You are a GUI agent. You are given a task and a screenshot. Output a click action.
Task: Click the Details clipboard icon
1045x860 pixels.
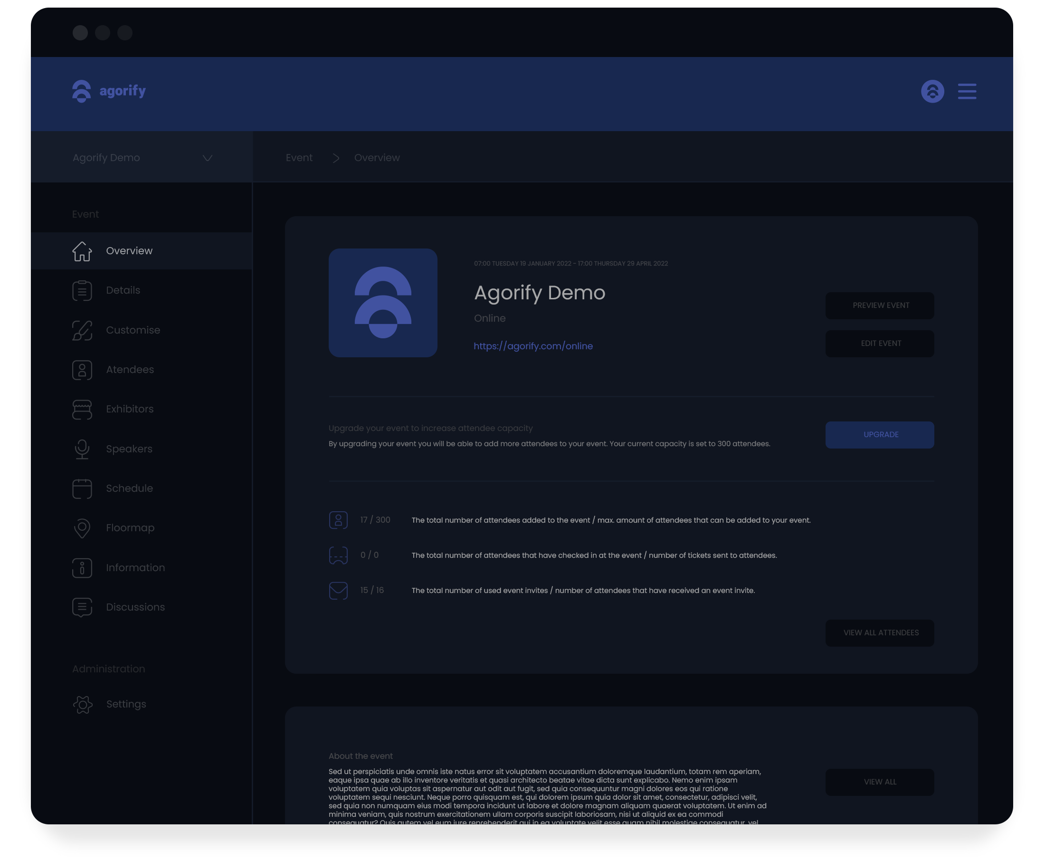tap(82, 291)
